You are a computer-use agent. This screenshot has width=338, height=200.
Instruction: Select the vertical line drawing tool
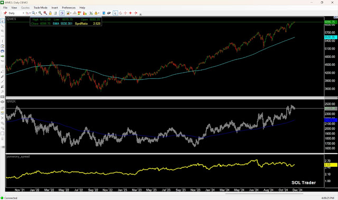pos(2,41)
